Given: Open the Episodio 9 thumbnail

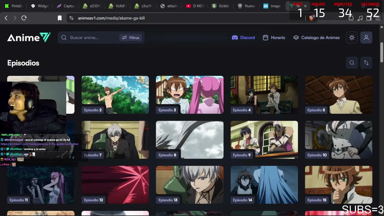Looking at the screenshot, I should [264, 140].
